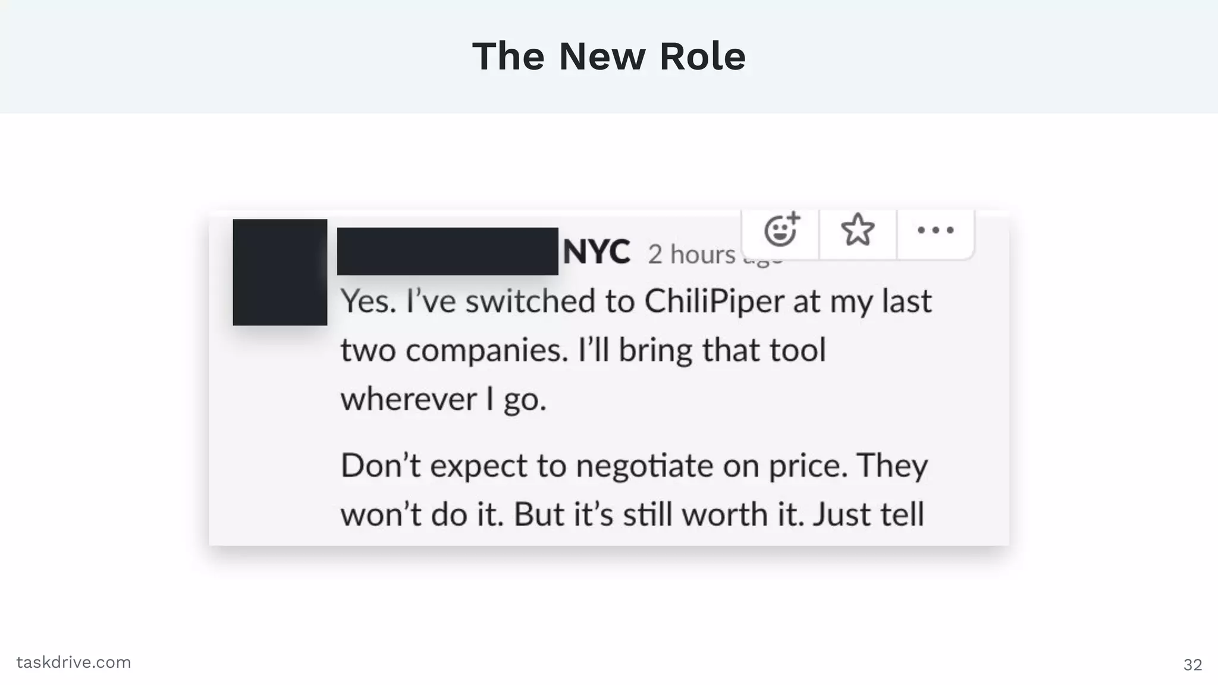Image resolution: width=1218 pixels, height=685 pixels.
Task: Click the NYC text after the sender name
Action: point(596,252)
